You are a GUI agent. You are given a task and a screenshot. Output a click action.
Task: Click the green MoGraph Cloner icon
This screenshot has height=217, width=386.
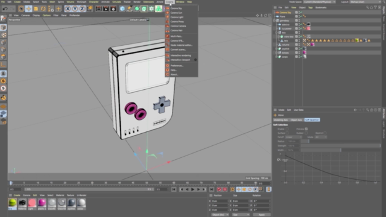tap(159, 9)
